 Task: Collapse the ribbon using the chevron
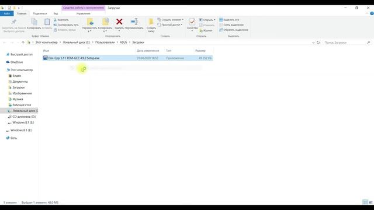click(367, 13)
